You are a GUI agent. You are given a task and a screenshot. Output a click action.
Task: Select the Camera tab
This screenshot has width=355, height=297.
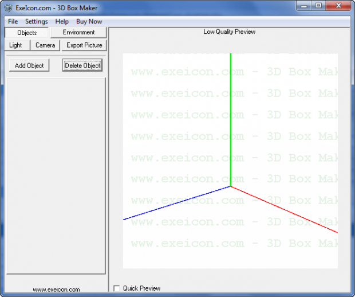click(45, 45)
